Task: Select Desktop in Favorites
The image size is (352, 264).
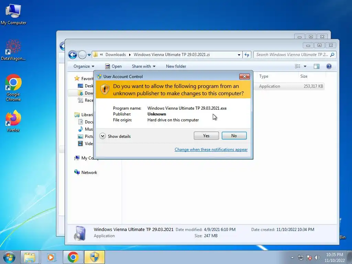Action: click(x=86, y=86)
